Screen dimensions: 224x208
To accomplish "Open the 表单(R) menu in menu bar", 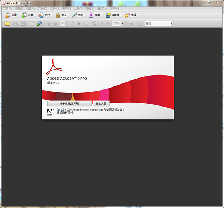I will pos(66,9).
